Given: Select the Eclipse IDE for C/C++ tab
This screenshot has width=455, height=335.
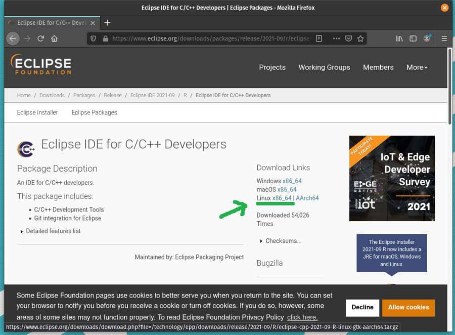Looking at the screenshot, I should tap(52, 23).
